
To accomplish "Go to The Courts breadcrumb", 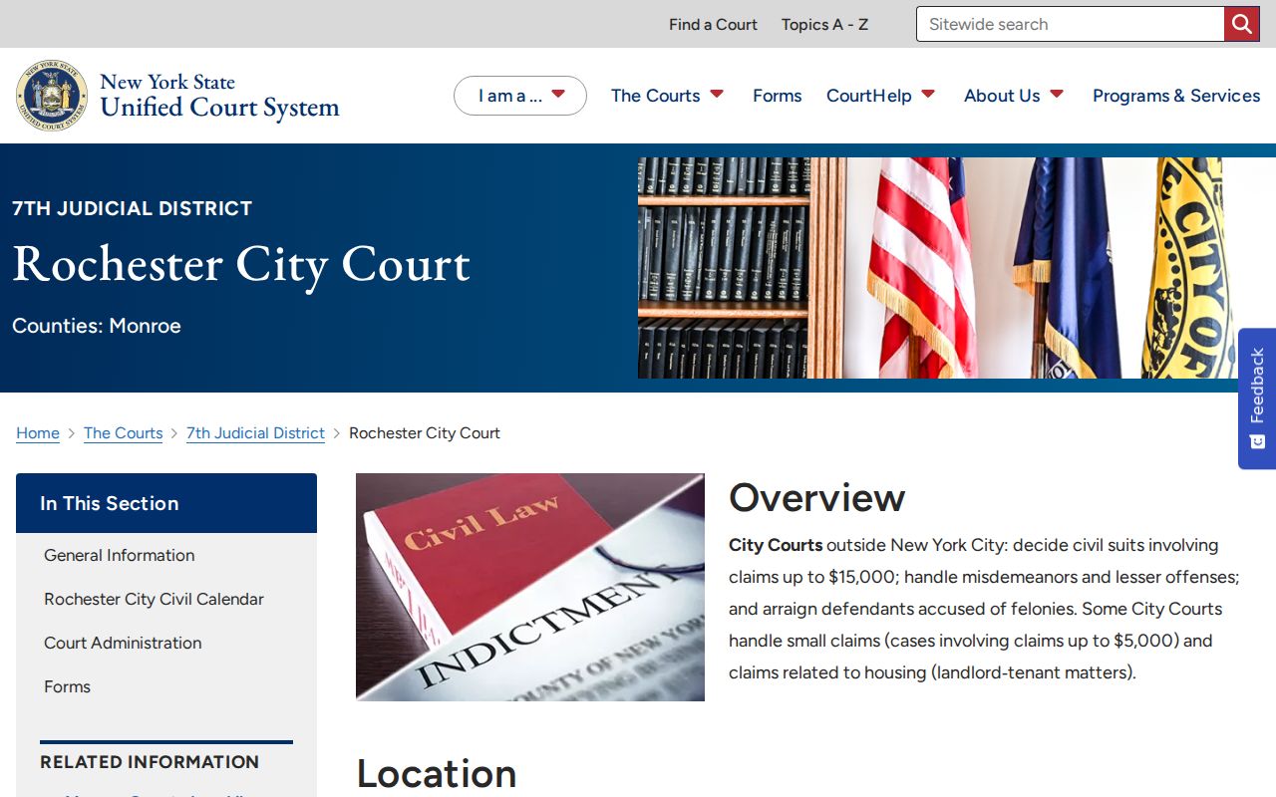I will (x=123, y=433).
